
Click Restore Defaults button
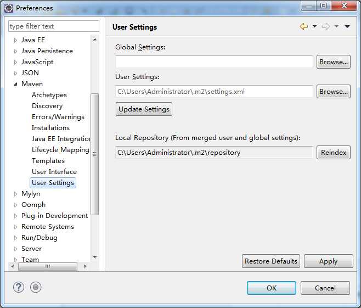coord(271,261)
